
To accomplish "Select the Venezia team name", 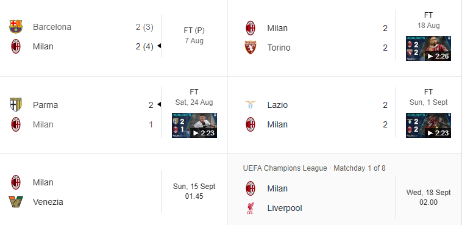I will click(x=48, y=202).
